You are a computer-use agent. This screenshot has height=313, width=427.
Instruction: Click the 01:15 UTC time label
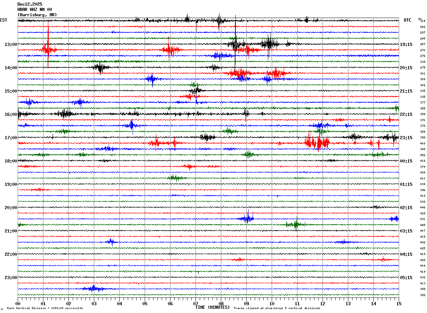[x=406, y=184]
